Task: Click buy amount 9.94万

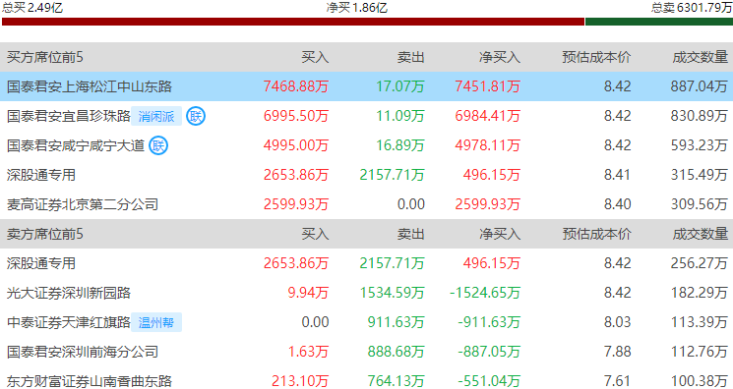Action: point(308,293)
